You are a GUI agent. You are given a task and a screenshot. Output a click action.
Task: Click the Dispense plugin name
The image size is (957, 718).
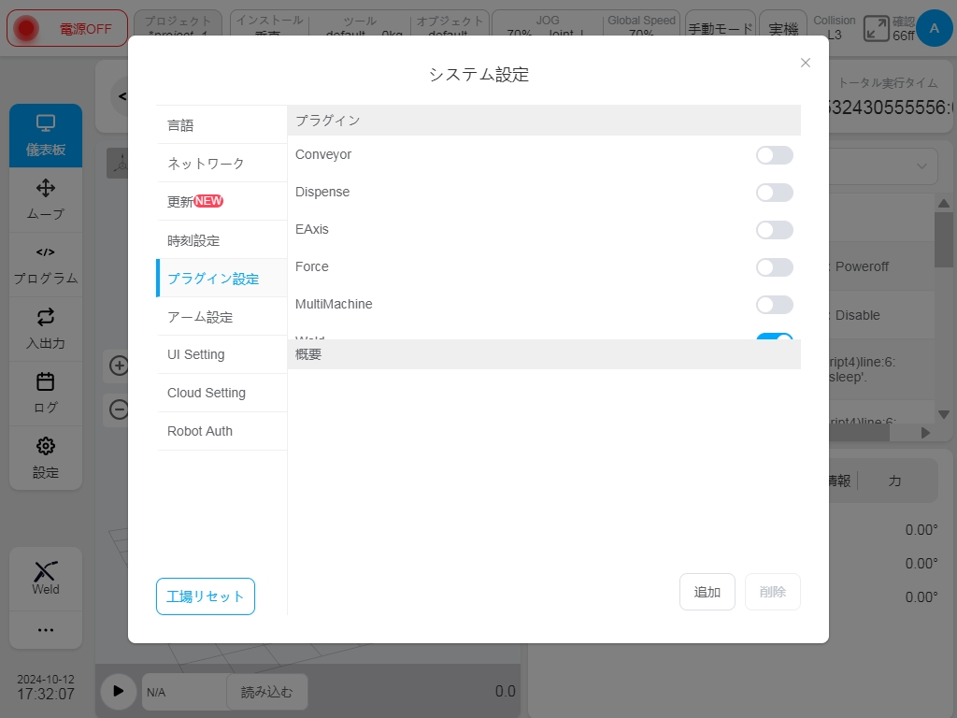(322, 192)
